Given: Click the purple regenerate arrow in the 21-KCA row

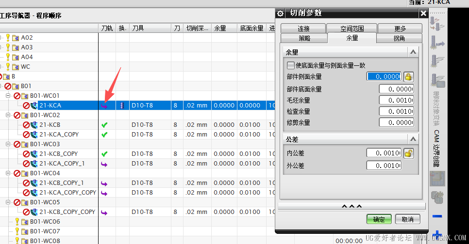Looking at the screenshot, I should click(x=104, y=106).
